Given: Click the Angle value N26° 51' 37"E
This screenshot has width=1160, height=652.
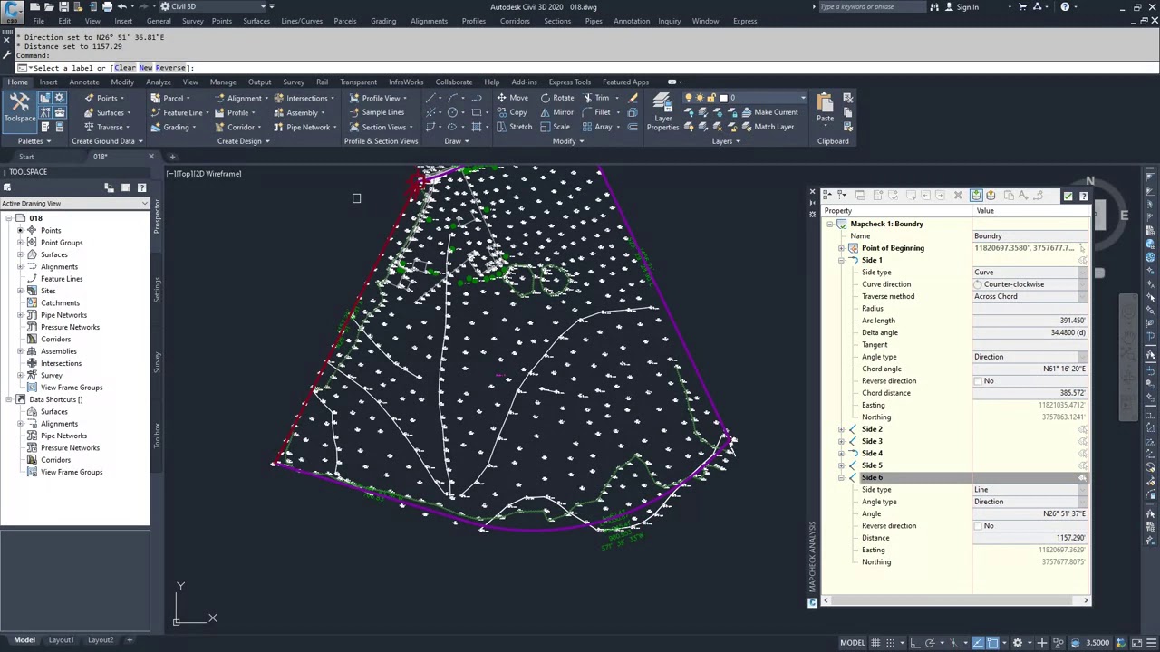Looking at the screenshot, I should pos(1030,513).
